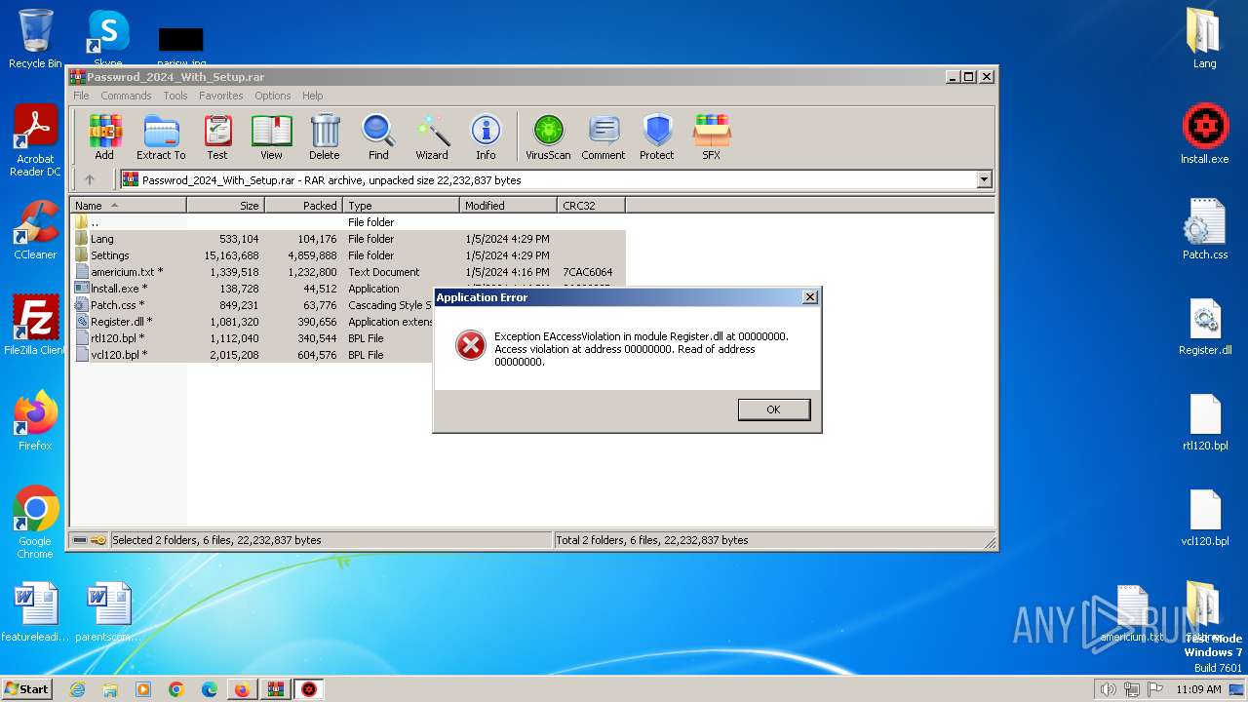Select the Lang folder row
Screen dimensions: 1248x702
(x=348, y=239)
